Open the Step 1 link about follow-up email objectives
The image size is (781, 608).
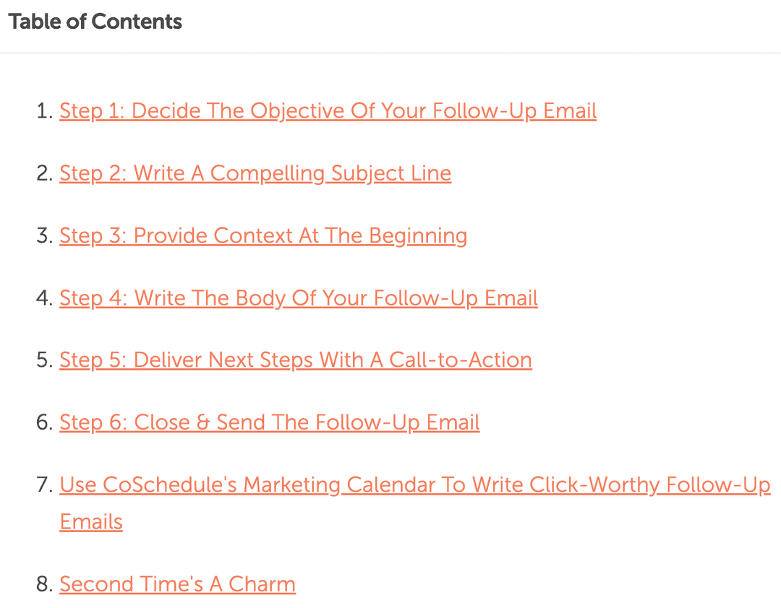pos(328,110)
